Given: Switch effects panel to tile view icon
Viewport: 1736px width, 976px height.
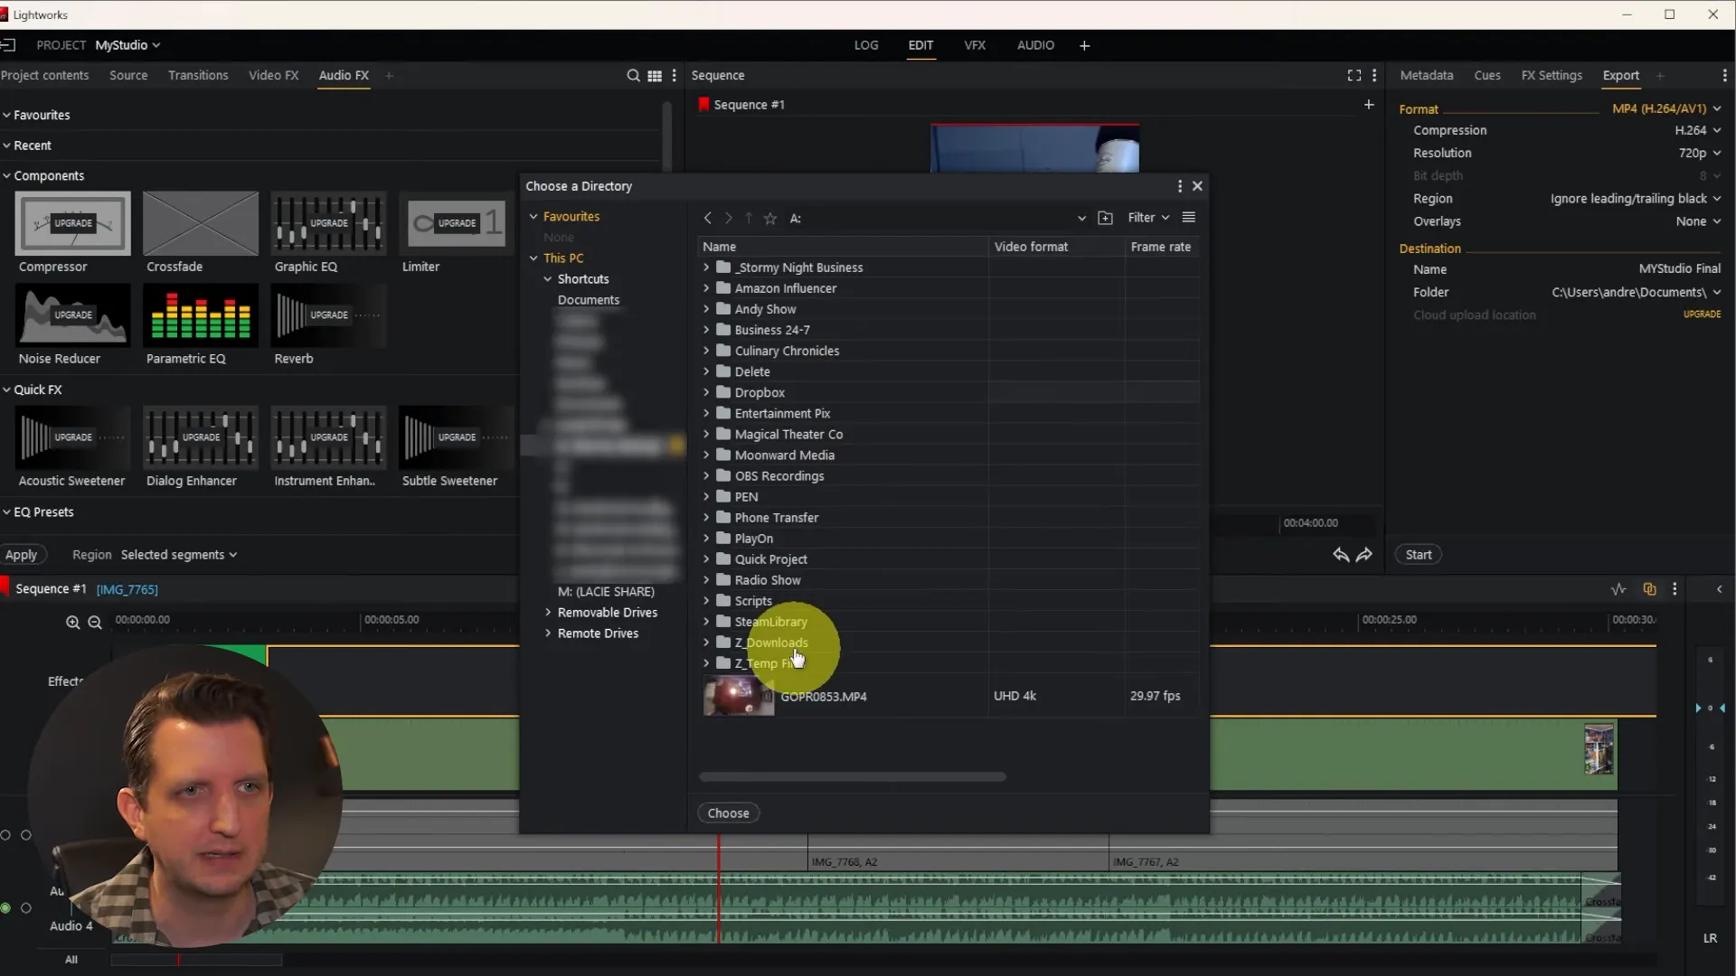Looking at the screenshot, I should coord(655,76).
